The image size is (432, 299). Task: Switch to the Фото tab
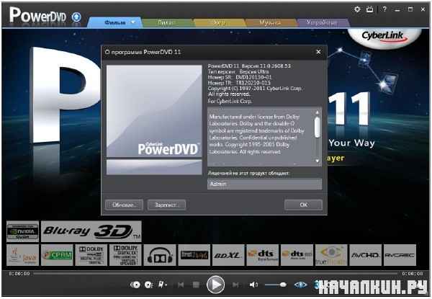click(219, 22)
